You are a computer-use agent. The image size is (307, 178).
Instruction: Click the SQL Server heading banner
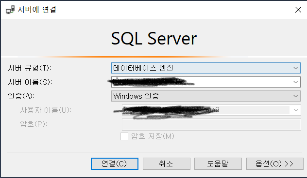point(154,39)
